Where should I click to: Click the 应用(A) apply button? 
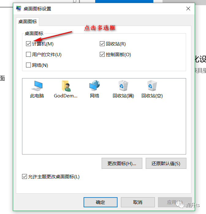pos(175,202)
